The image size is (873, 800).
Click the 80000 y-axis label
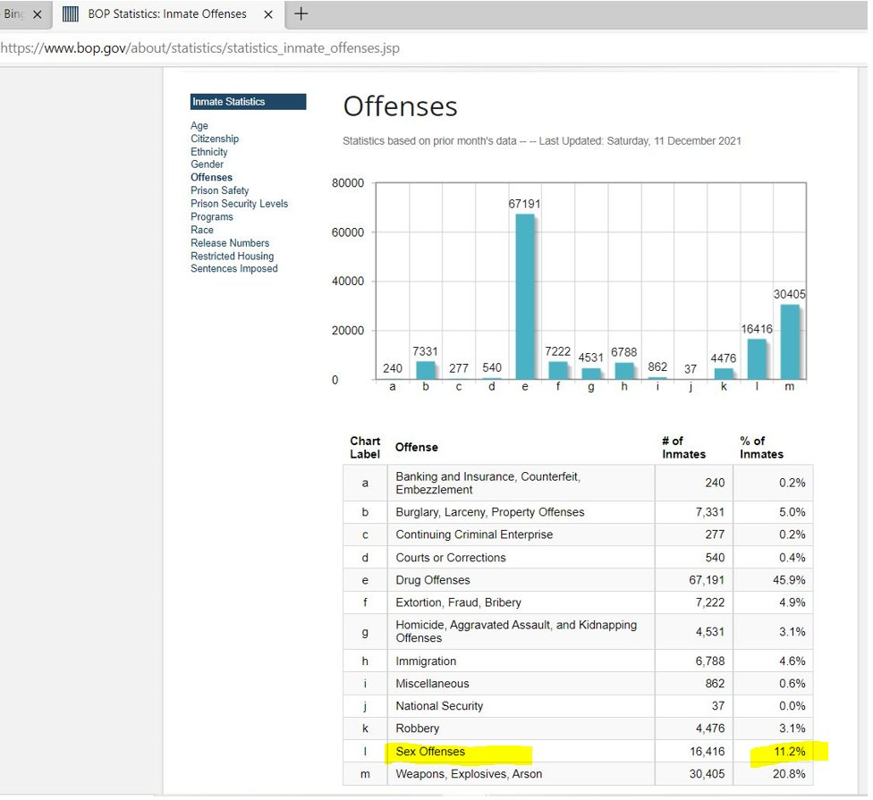348,183
